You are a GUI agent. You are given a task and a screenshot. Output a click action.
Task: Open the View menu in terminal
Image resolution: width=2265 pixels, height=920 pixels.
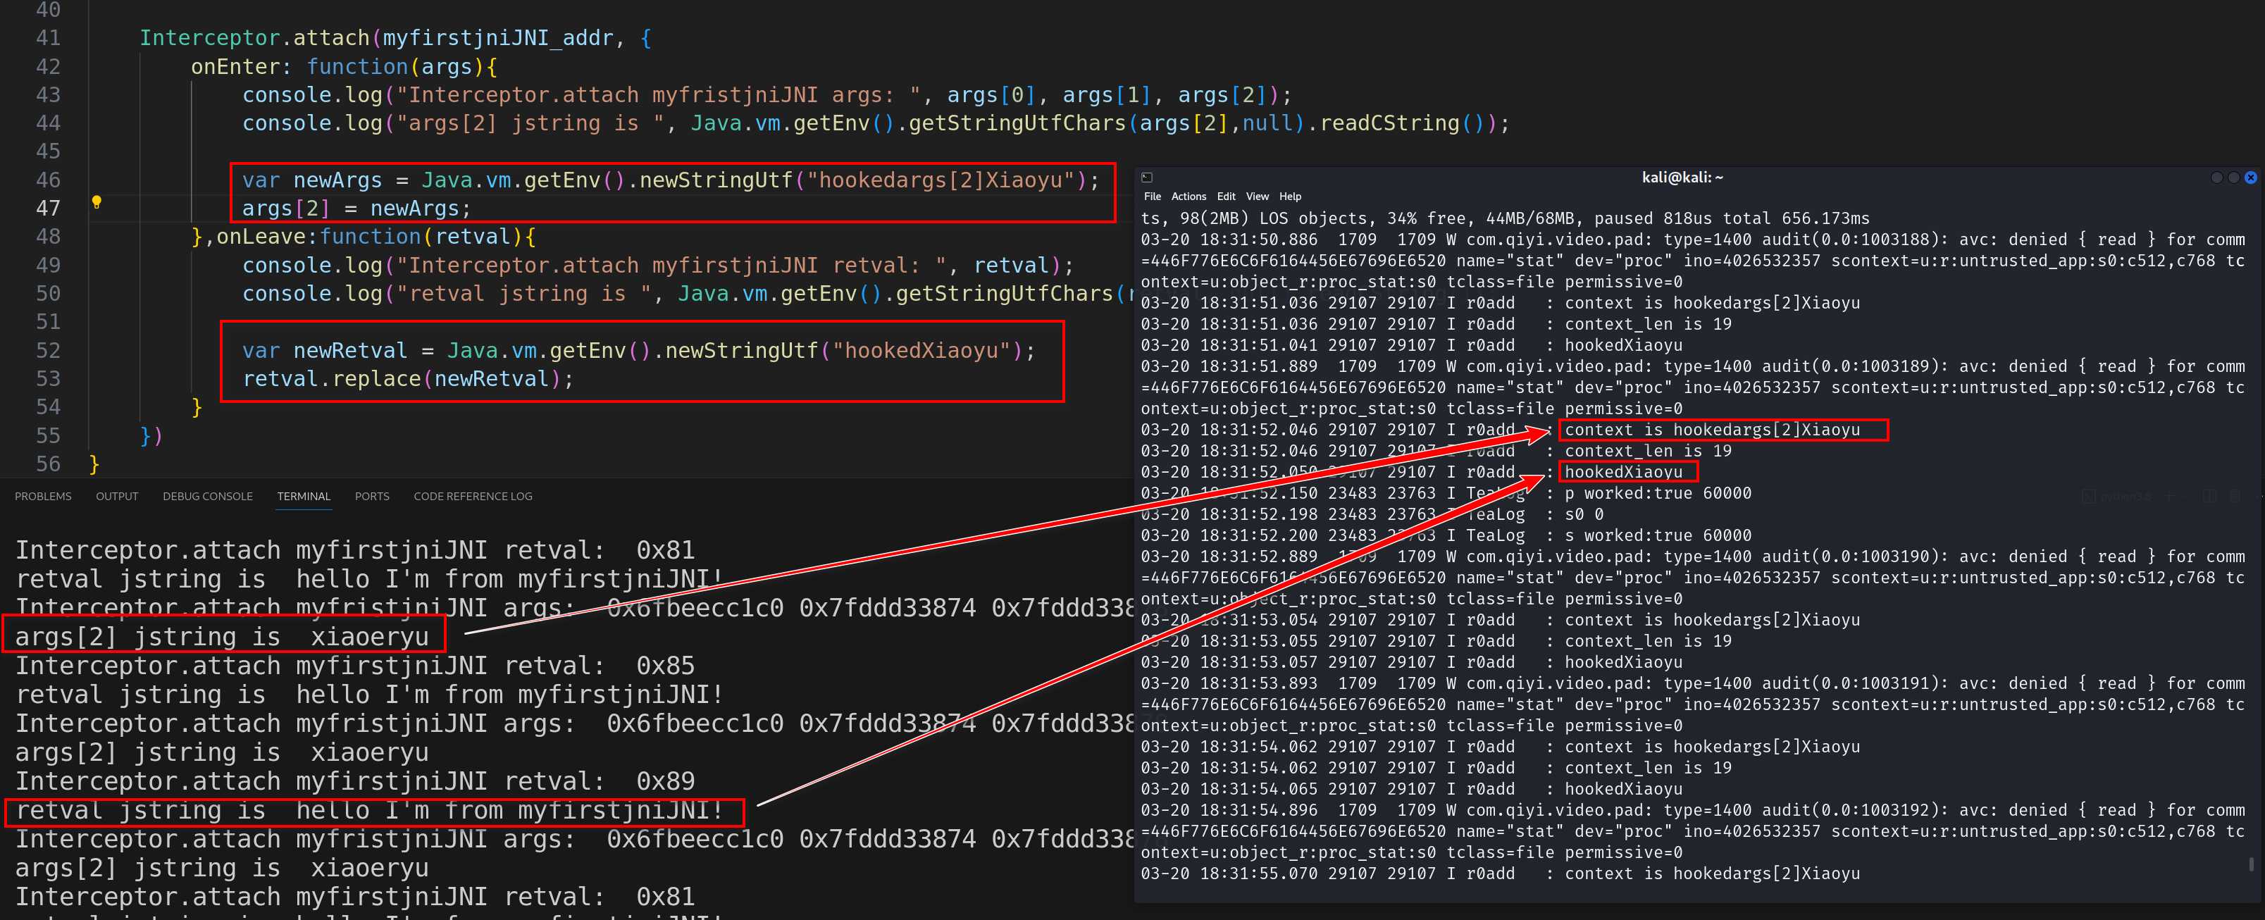point(1258,196)
